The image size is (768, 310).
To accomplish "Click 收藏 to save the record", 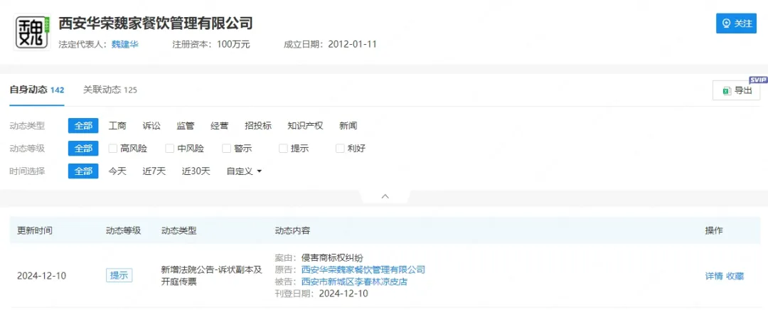I will click(x=735, y=276).
